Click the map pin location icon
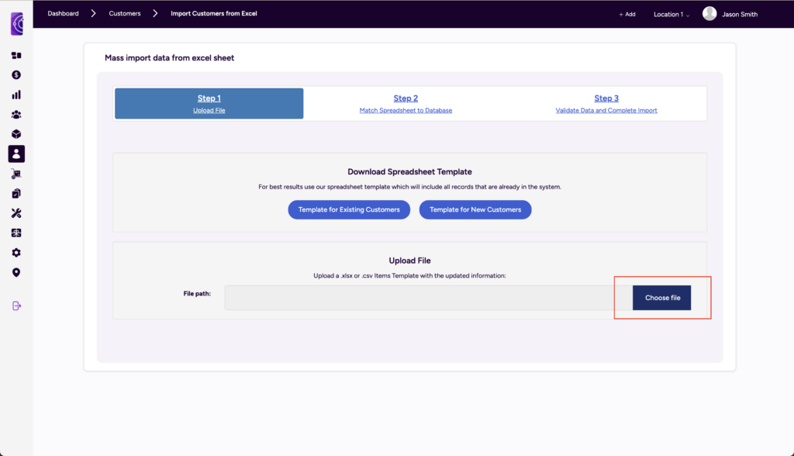Viewport: 794px width, 456px height. click(16, 272)
